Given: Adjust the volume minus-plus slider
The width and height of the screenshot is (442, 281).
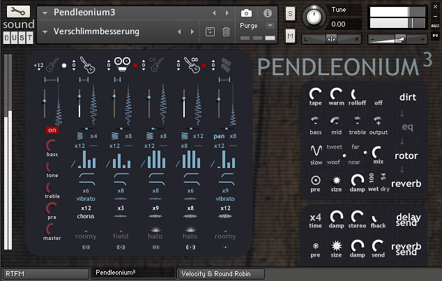Looking at the screenshot, I should click(397, 39).
